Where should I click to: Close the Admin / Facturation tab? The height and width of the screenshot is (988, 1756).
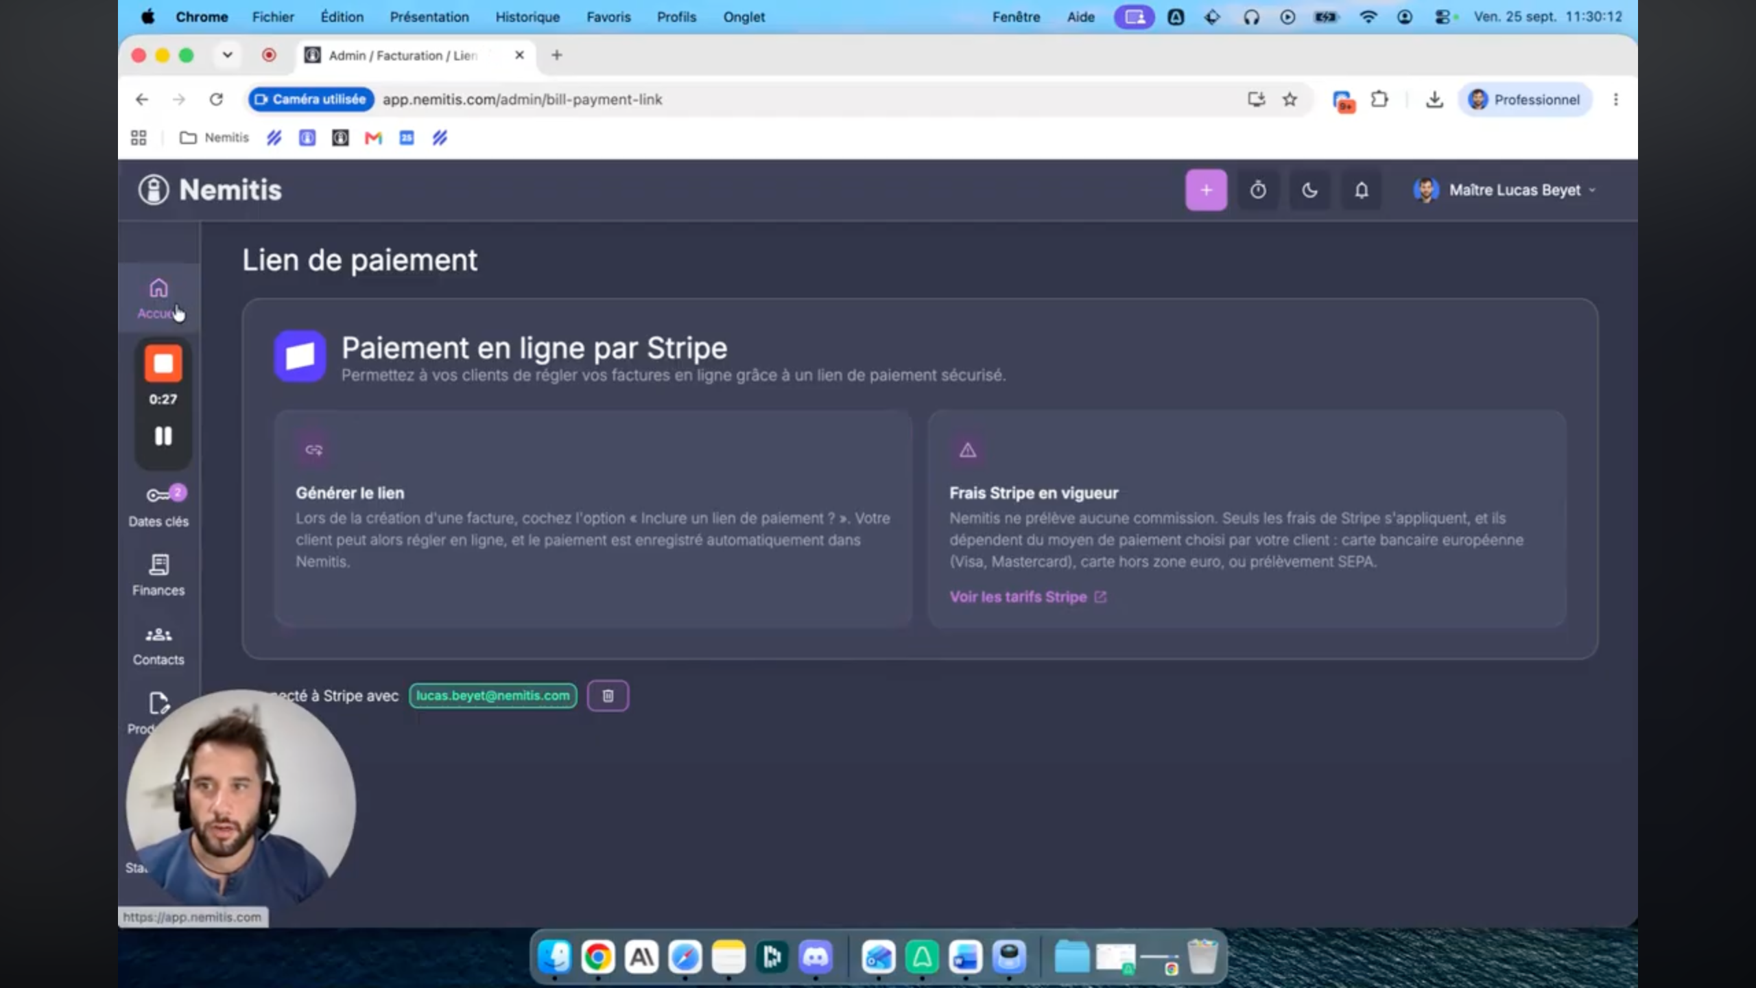tap(519, 55)
